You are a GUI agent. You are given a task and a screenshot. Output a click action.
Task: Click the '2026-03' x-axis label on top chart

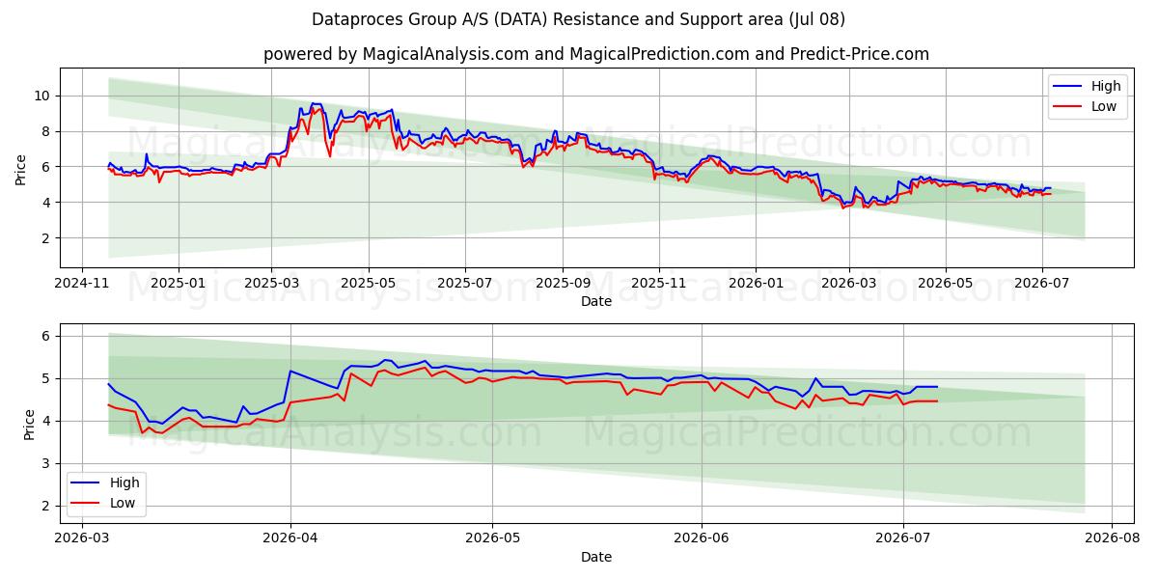849,285
